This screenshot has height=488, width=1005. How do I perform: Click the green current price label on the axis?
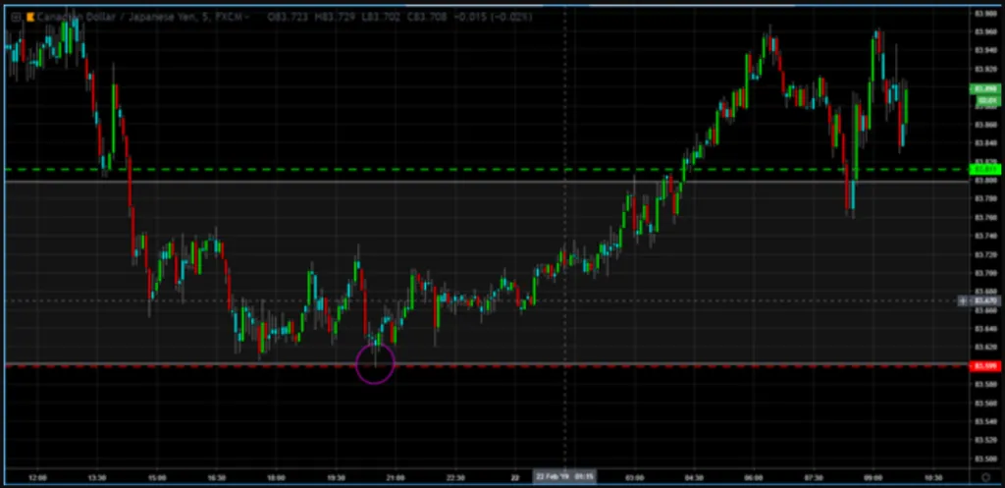tap(985, 89)
